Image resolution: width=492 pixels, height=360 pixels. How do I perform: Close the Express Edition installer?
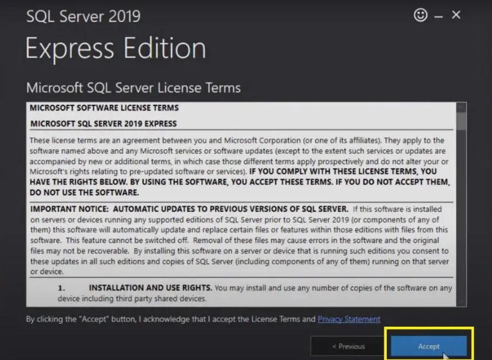456,15
